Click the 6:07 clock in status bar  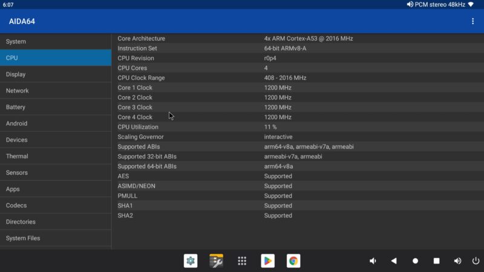pos(8,5)
